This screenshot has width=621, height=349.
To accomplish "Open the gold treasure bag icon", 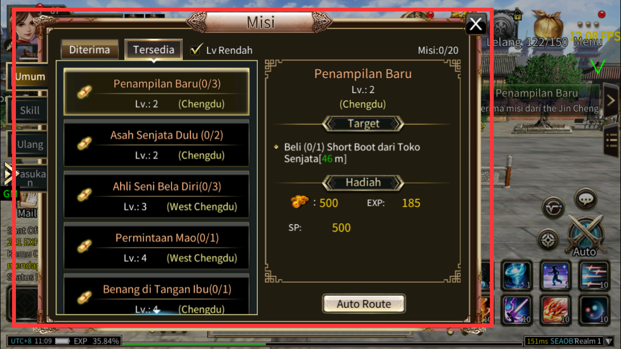I will tap(548, 25).
